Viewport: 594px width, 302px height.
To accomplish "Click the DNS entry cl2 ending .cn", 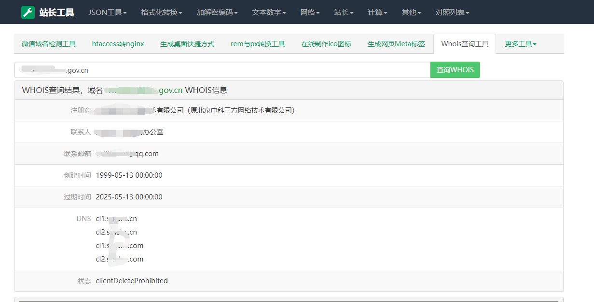I will [x=116, y=232].
